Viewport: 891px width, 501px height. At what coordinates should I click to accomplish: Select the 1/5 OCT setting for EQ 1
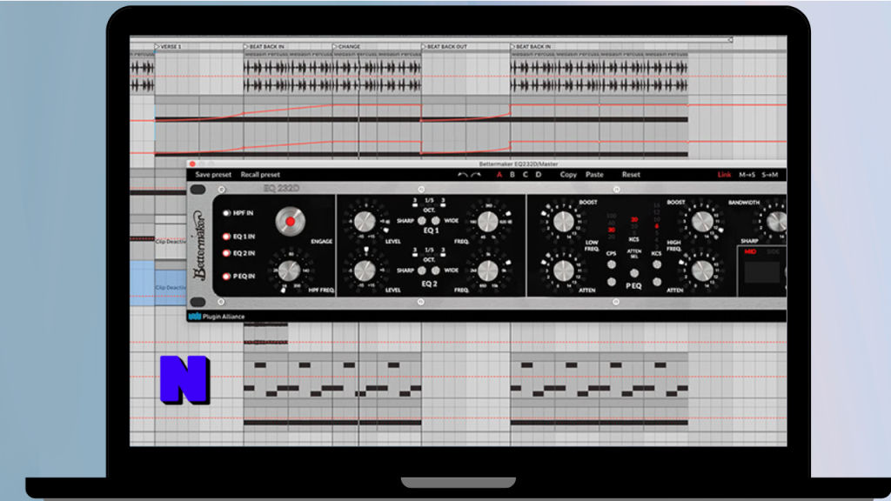(429, 202)
